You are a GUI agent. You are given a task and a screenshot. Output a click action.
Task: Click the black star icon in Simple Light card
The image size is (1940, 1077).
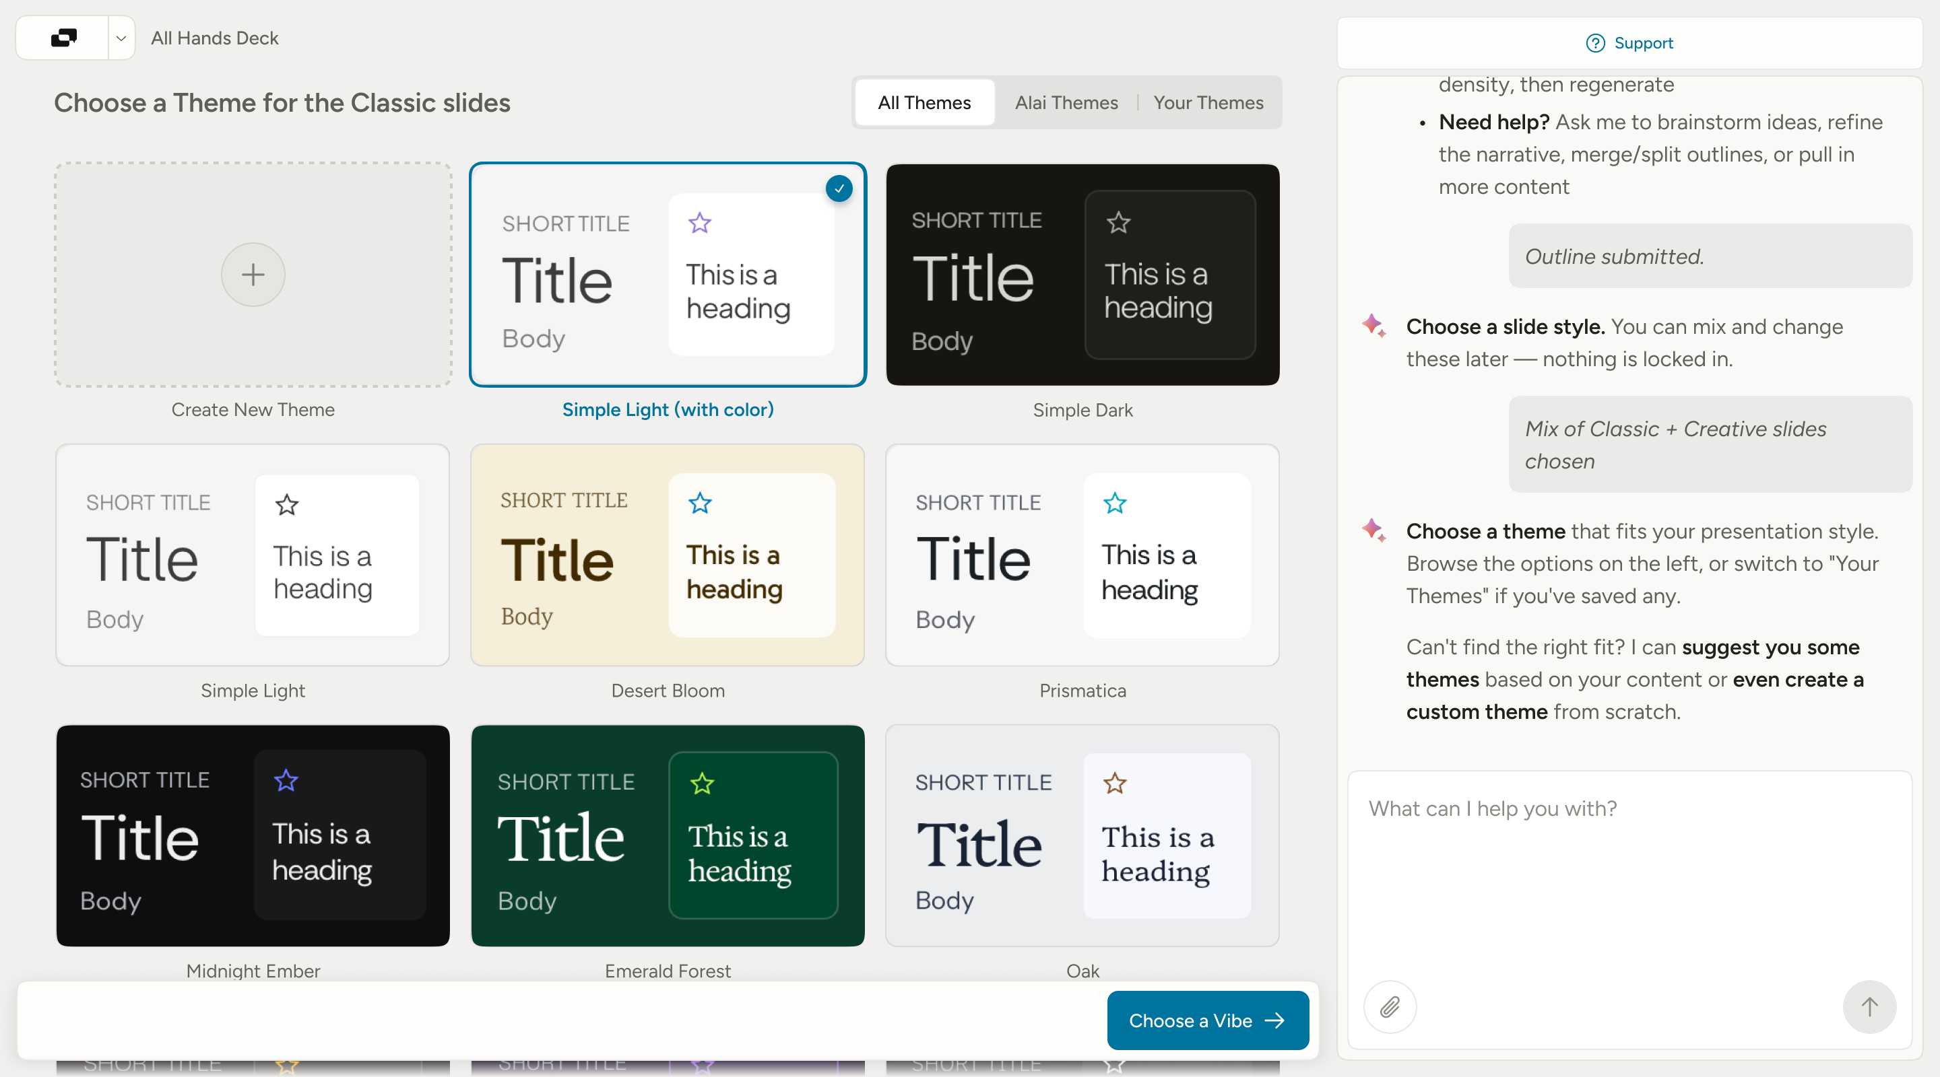[287, 504]
